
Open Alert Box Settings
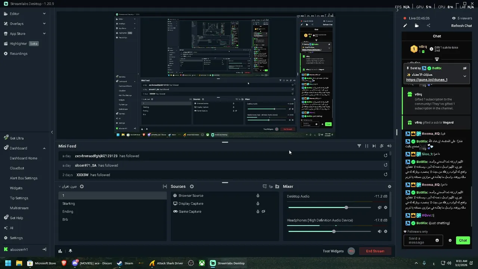[24, 178]
